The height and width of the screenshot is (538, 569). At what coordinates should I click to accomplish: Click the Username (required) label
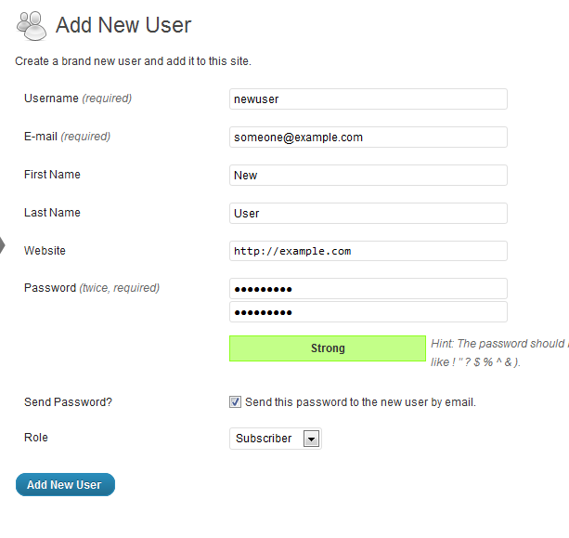point(78,98)
